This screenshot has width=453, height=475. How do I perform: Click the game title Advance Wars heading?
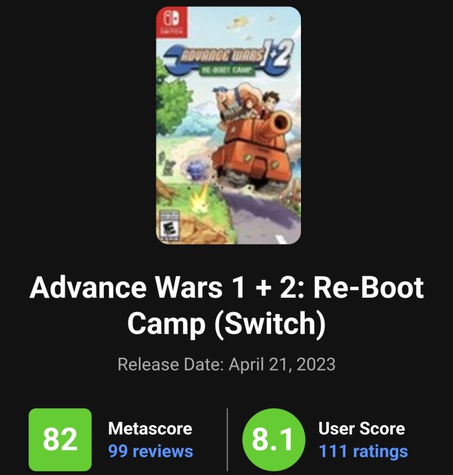[x=226, y=305]
